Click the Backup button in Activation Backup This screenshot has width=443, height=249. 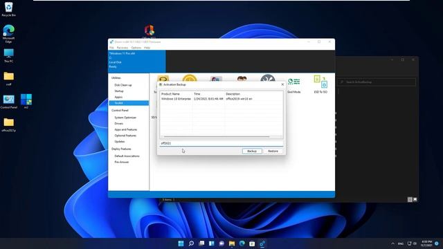[252, 151]
